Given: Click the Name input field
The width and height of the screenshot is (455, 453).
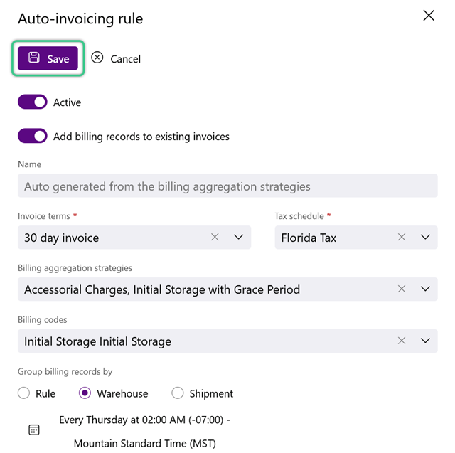Looking at the screenshot, I should [x=227, y=186].
